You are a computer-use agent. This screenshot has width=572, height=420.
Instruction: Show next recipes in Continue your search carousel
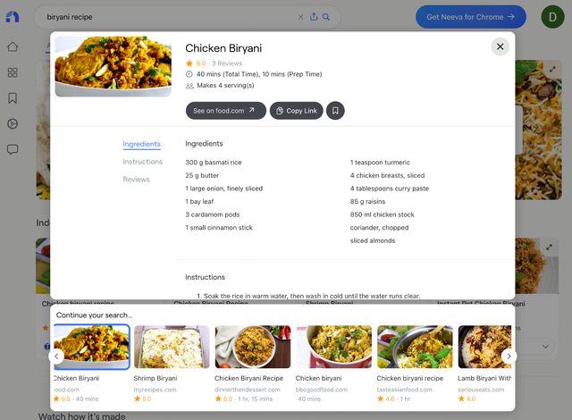(509, 357)
